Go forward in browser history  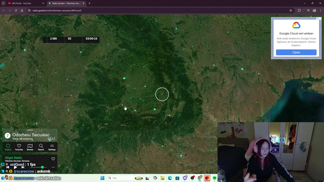pos(10,10)
